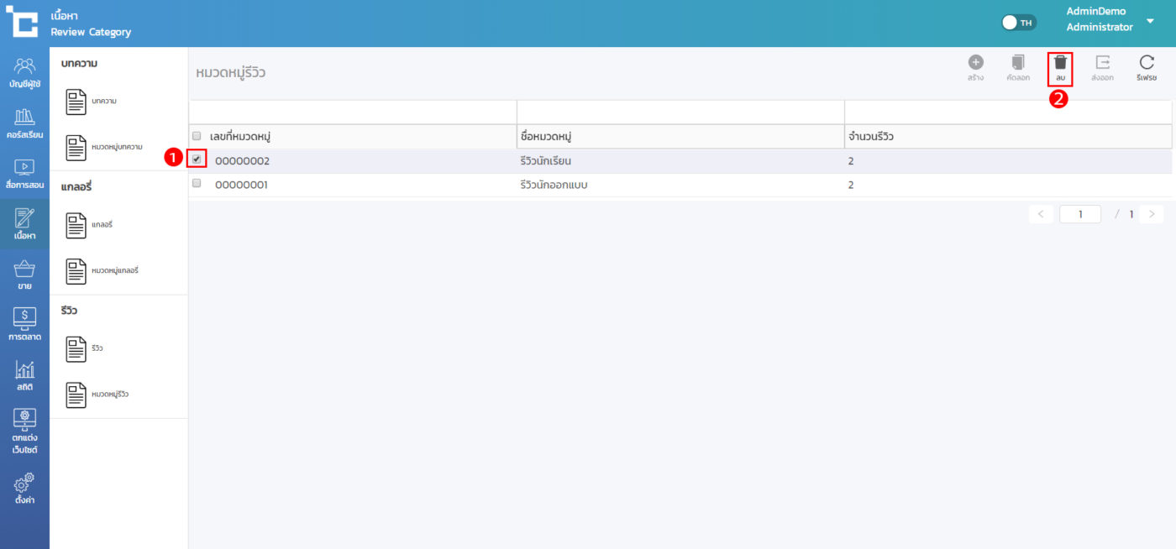This screenshot has height=549, width=1176.
Task: Open the statistics chart sidebar icon
Action: point(24,375)
